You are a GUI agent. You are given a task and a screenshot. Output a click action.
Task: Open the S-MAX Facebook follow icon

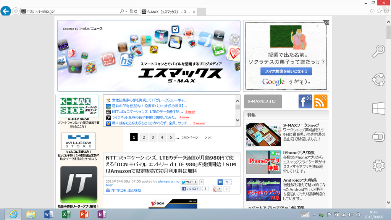point(305,101)
